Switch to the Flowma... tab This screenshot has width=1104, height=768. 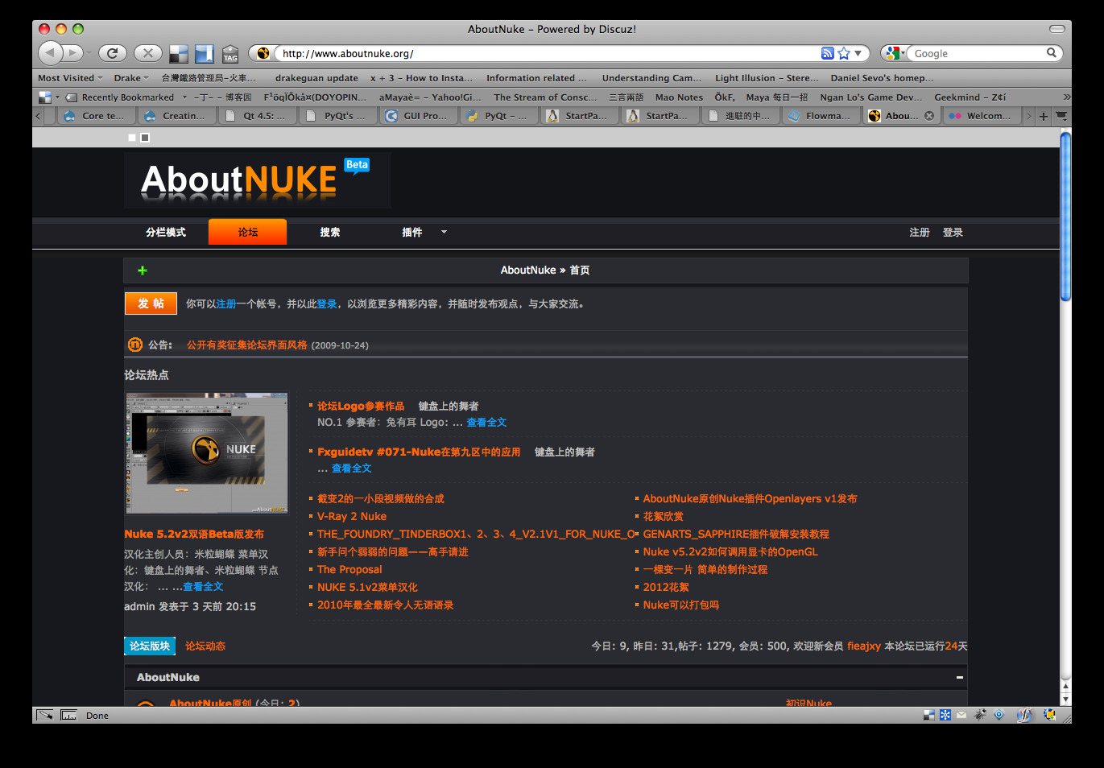pyautogui.click(x=821, y=116)
